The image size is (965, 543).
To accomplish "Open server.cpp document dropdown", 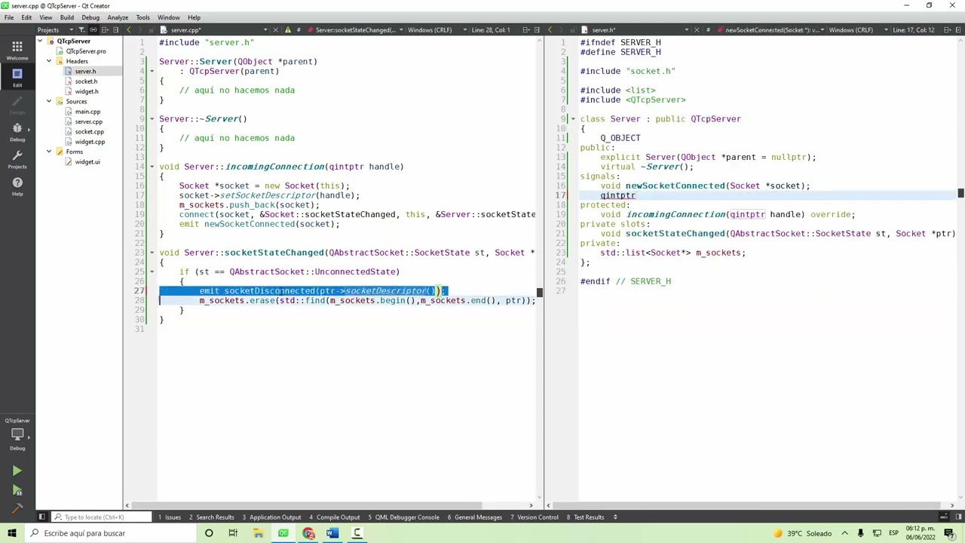I will [219, 30].
